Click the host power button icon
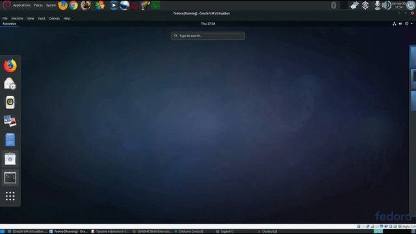The height and width of the screenshot is (234, 416). [411, 5]
